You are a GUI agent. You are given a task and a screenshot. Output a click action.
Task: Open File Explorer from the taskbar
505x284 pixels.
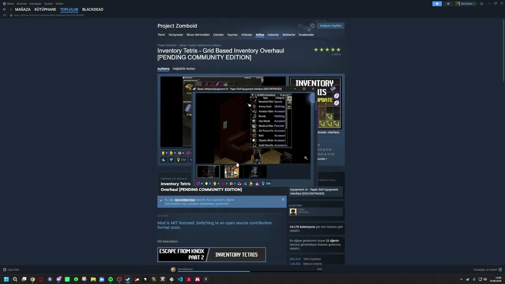point(93,279)
